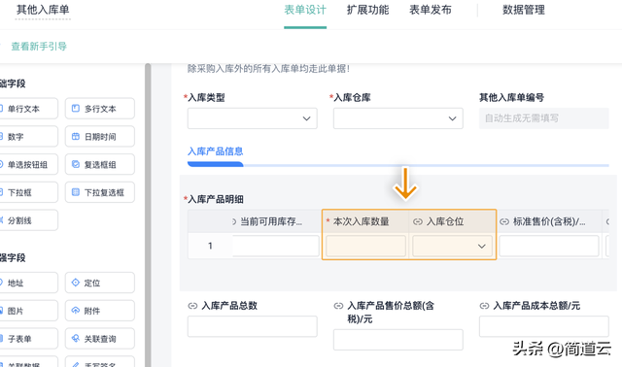Open the 扩展功能 tab

pyautogui.click(x=367, y=10)
